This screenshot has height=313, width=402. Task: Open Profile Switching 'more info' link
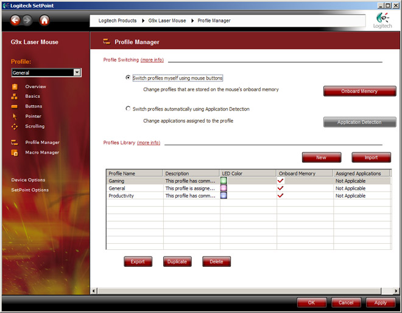tap(152, 60)
